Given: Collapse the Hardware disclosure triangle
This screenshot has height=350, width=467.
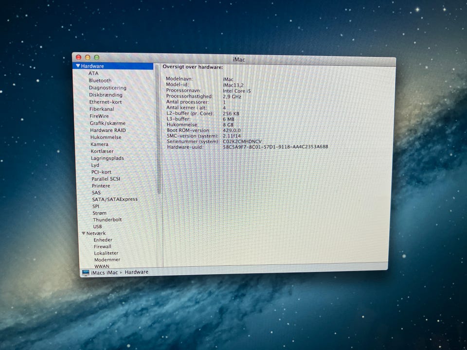Looking at the screenshot, I should click(x=78, y=66).
